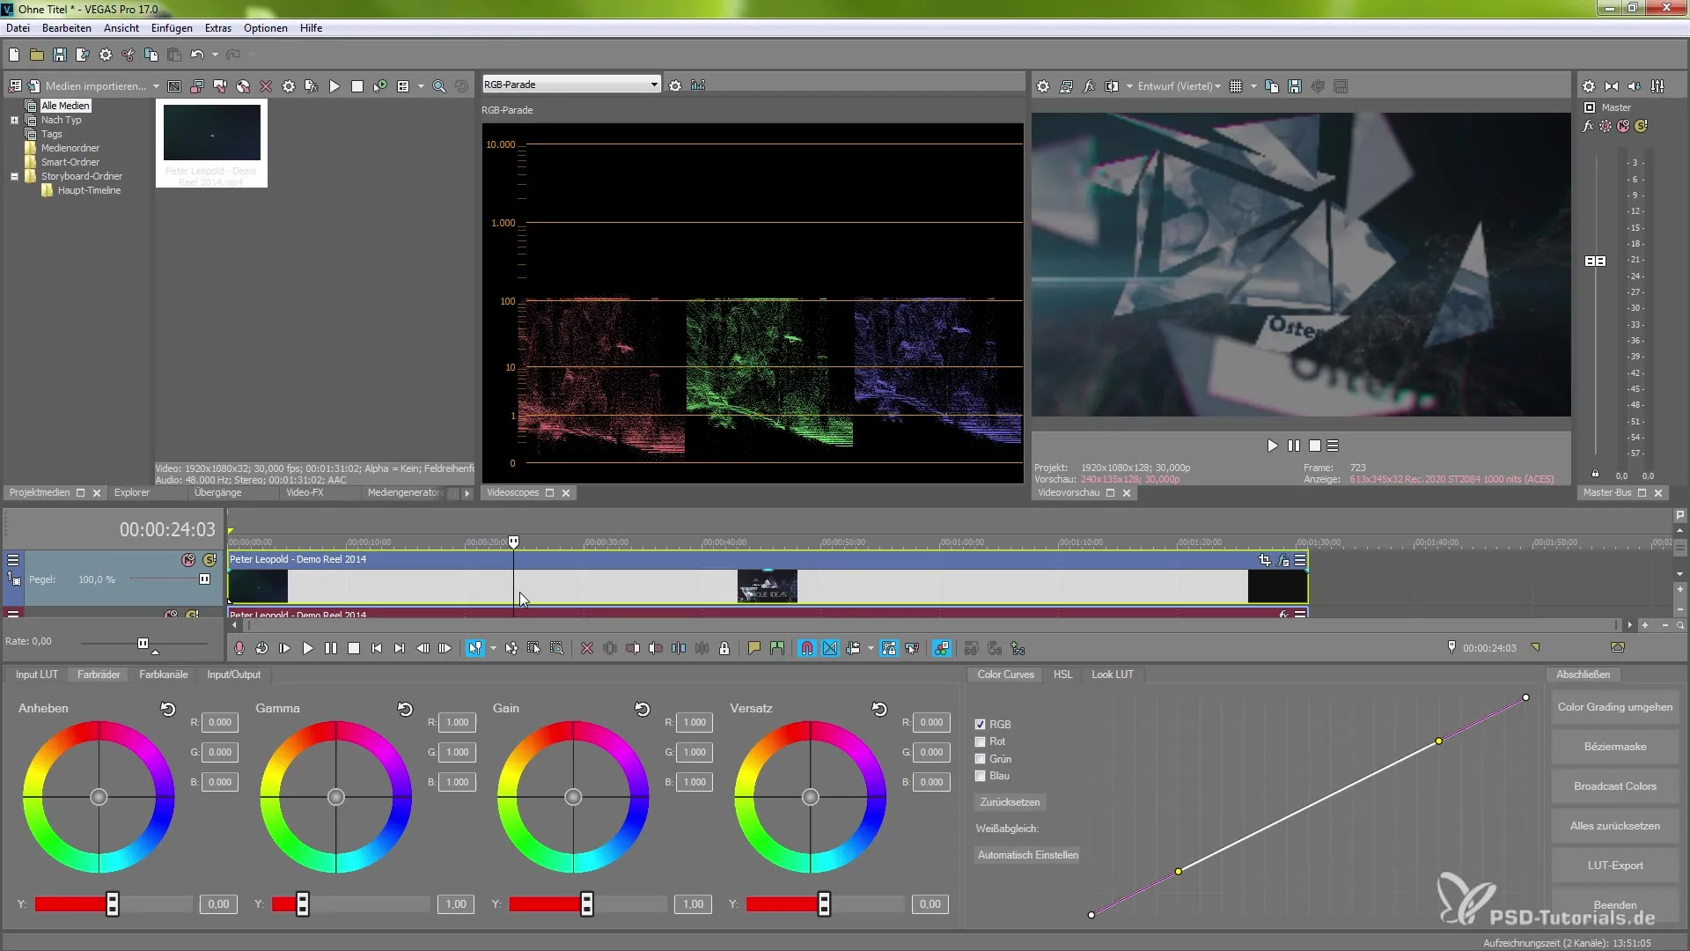Click the video output FX icon above the preview

click(x=1089, y=86)
